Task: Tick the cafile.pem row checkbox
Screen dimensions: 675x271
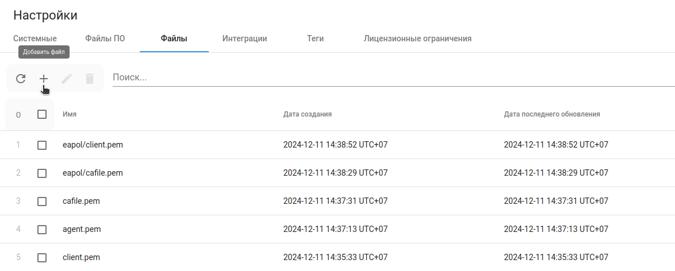Action: [x=42, y=202]
